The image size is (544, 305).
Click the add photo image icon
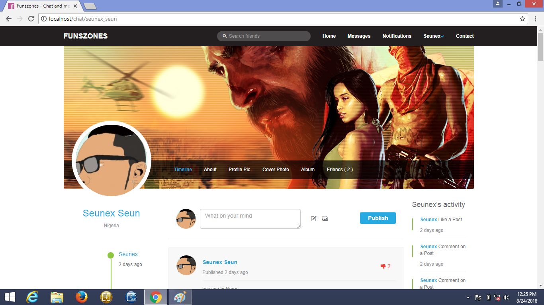(x=325, y=219)
